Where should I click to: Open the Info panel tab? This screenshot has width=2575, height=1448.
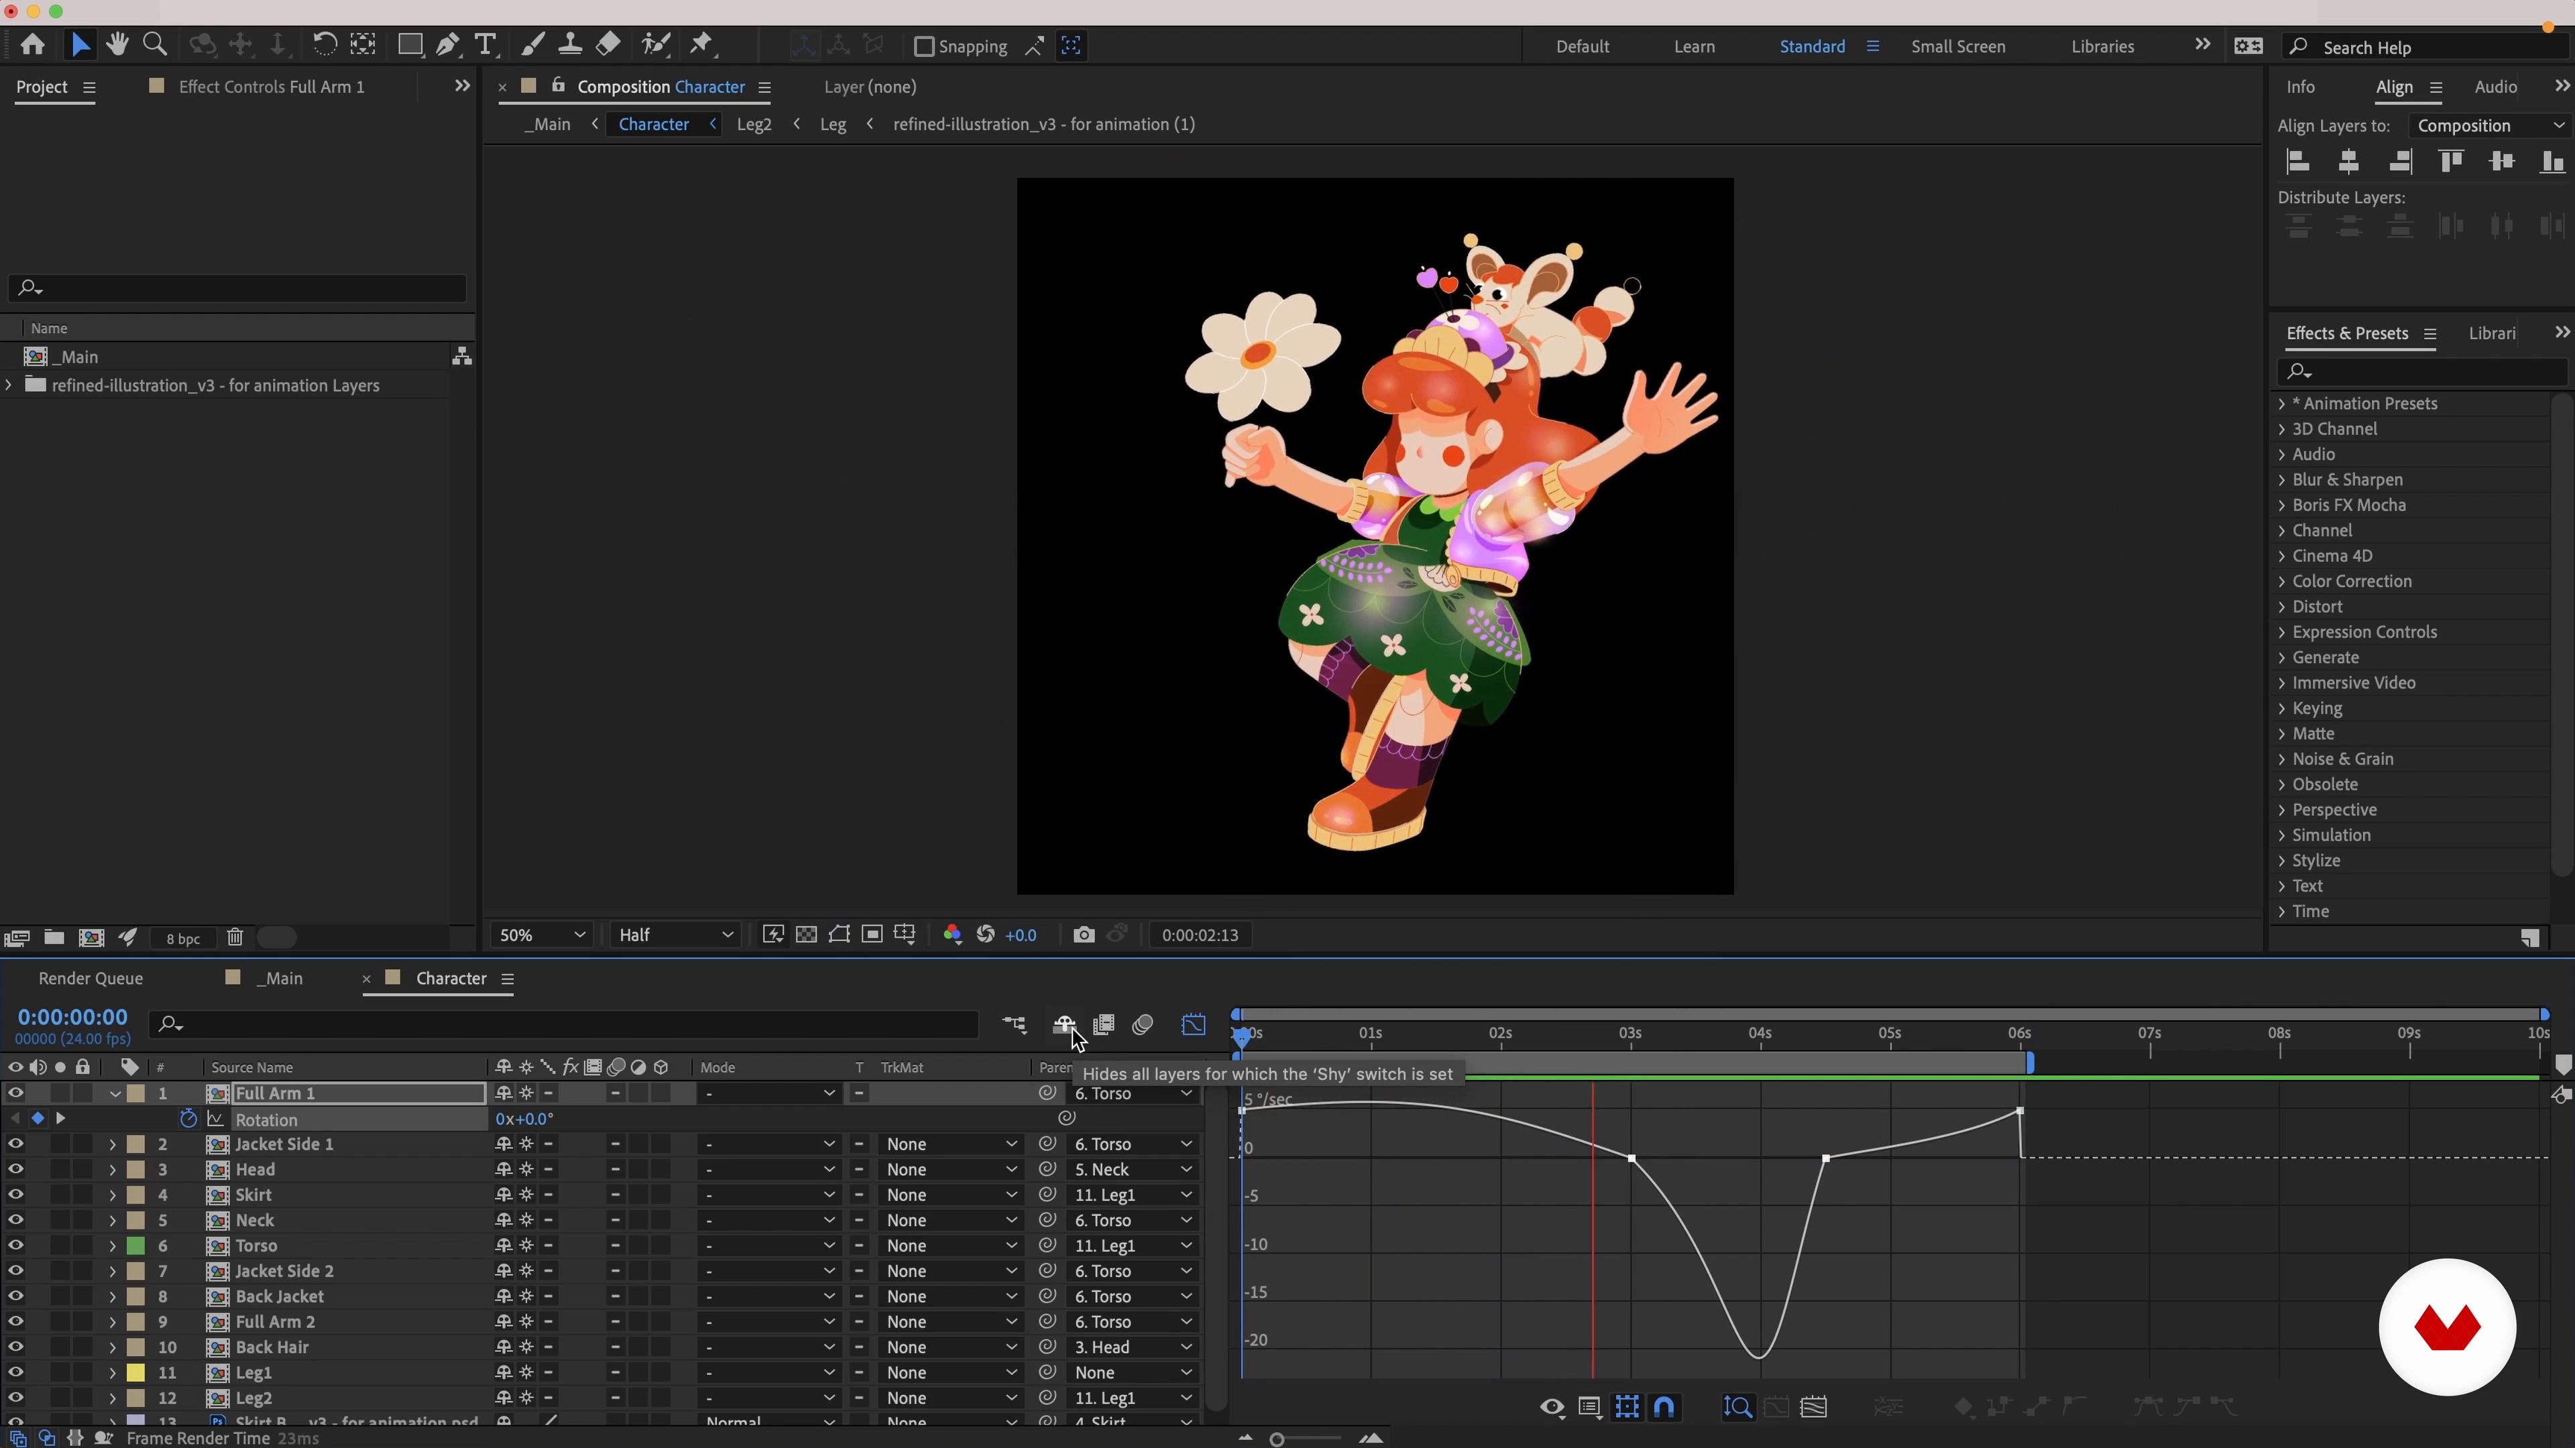(2300, 87)
